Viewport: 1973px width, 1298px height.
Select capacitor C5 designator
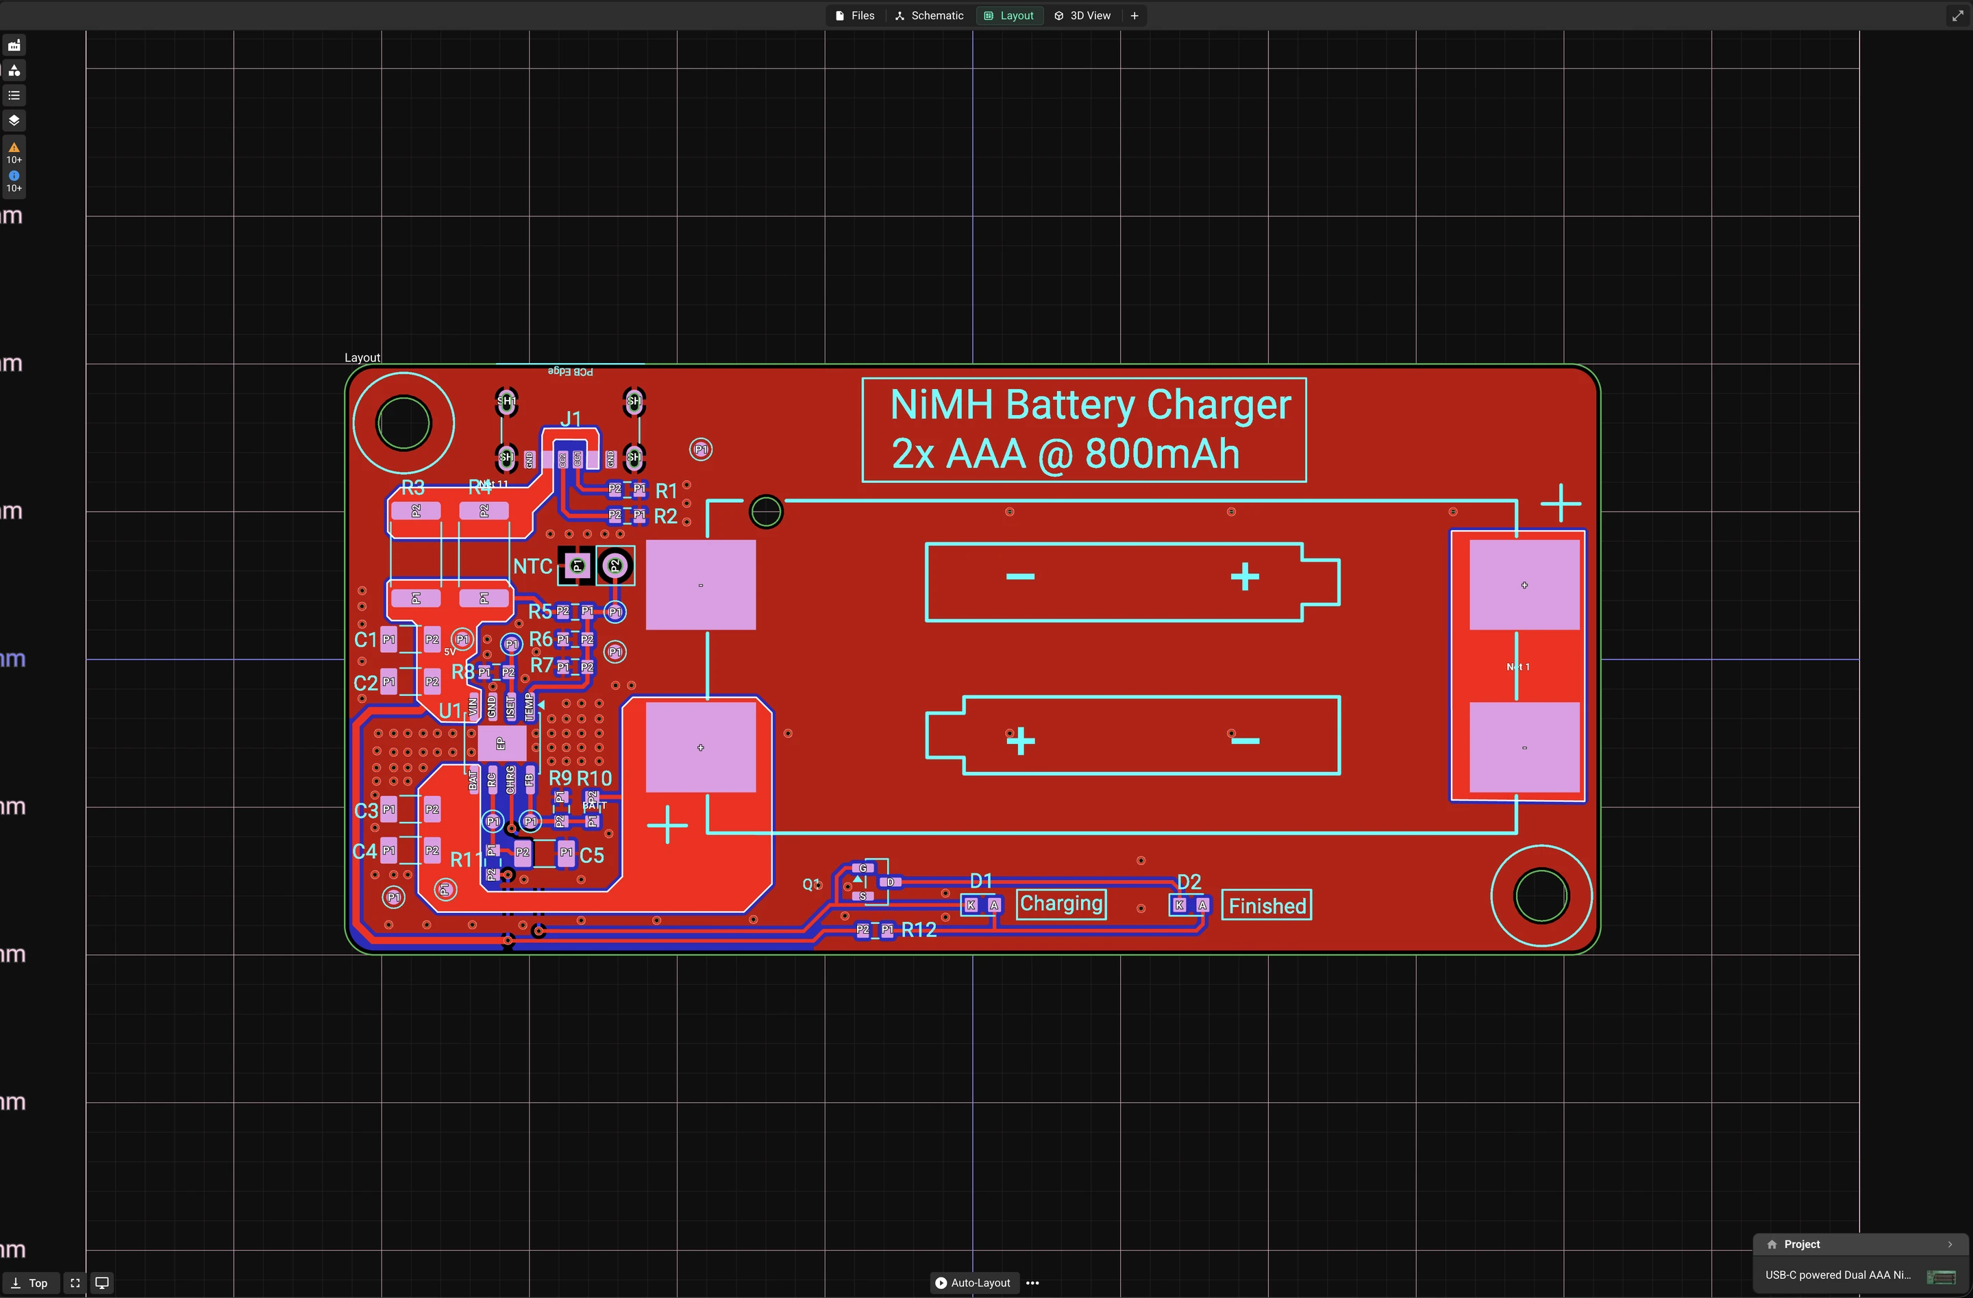(591, 856)
